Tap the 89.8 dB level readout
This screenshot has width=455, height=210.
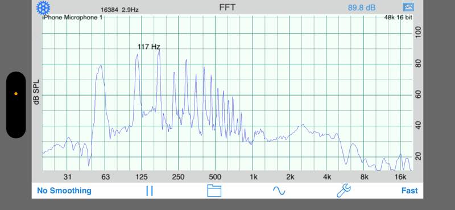point(362,7)
